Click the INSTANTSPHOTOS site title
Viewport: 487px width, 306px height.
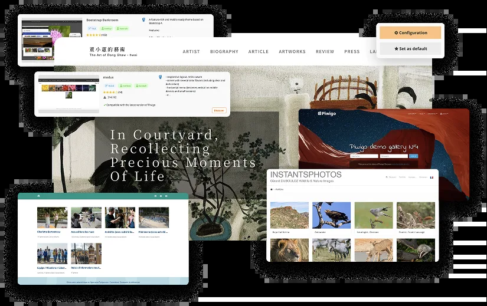(x=306, y=175)
